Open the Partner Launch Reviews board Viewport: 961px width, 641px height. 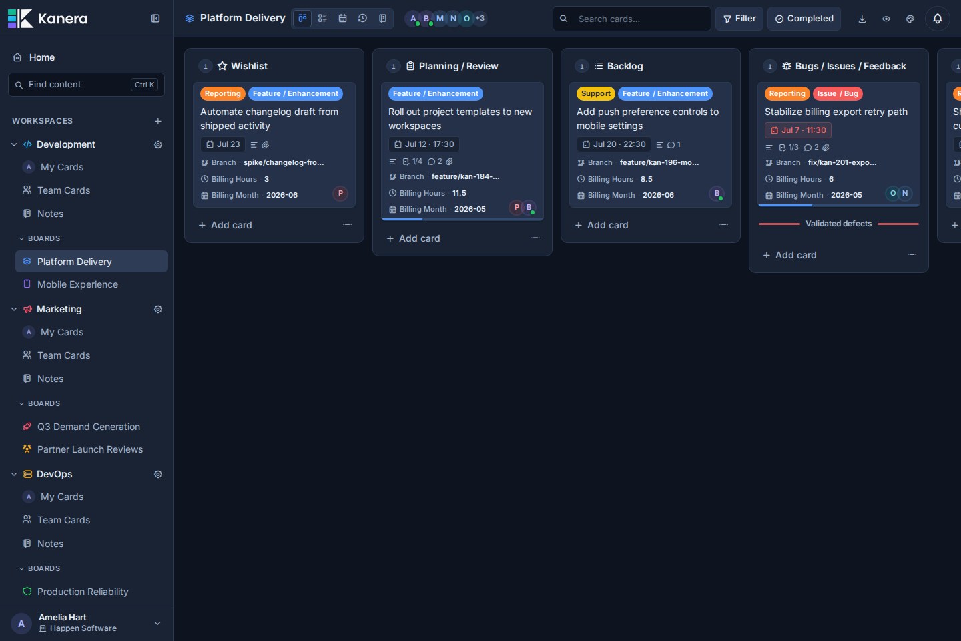91,449
